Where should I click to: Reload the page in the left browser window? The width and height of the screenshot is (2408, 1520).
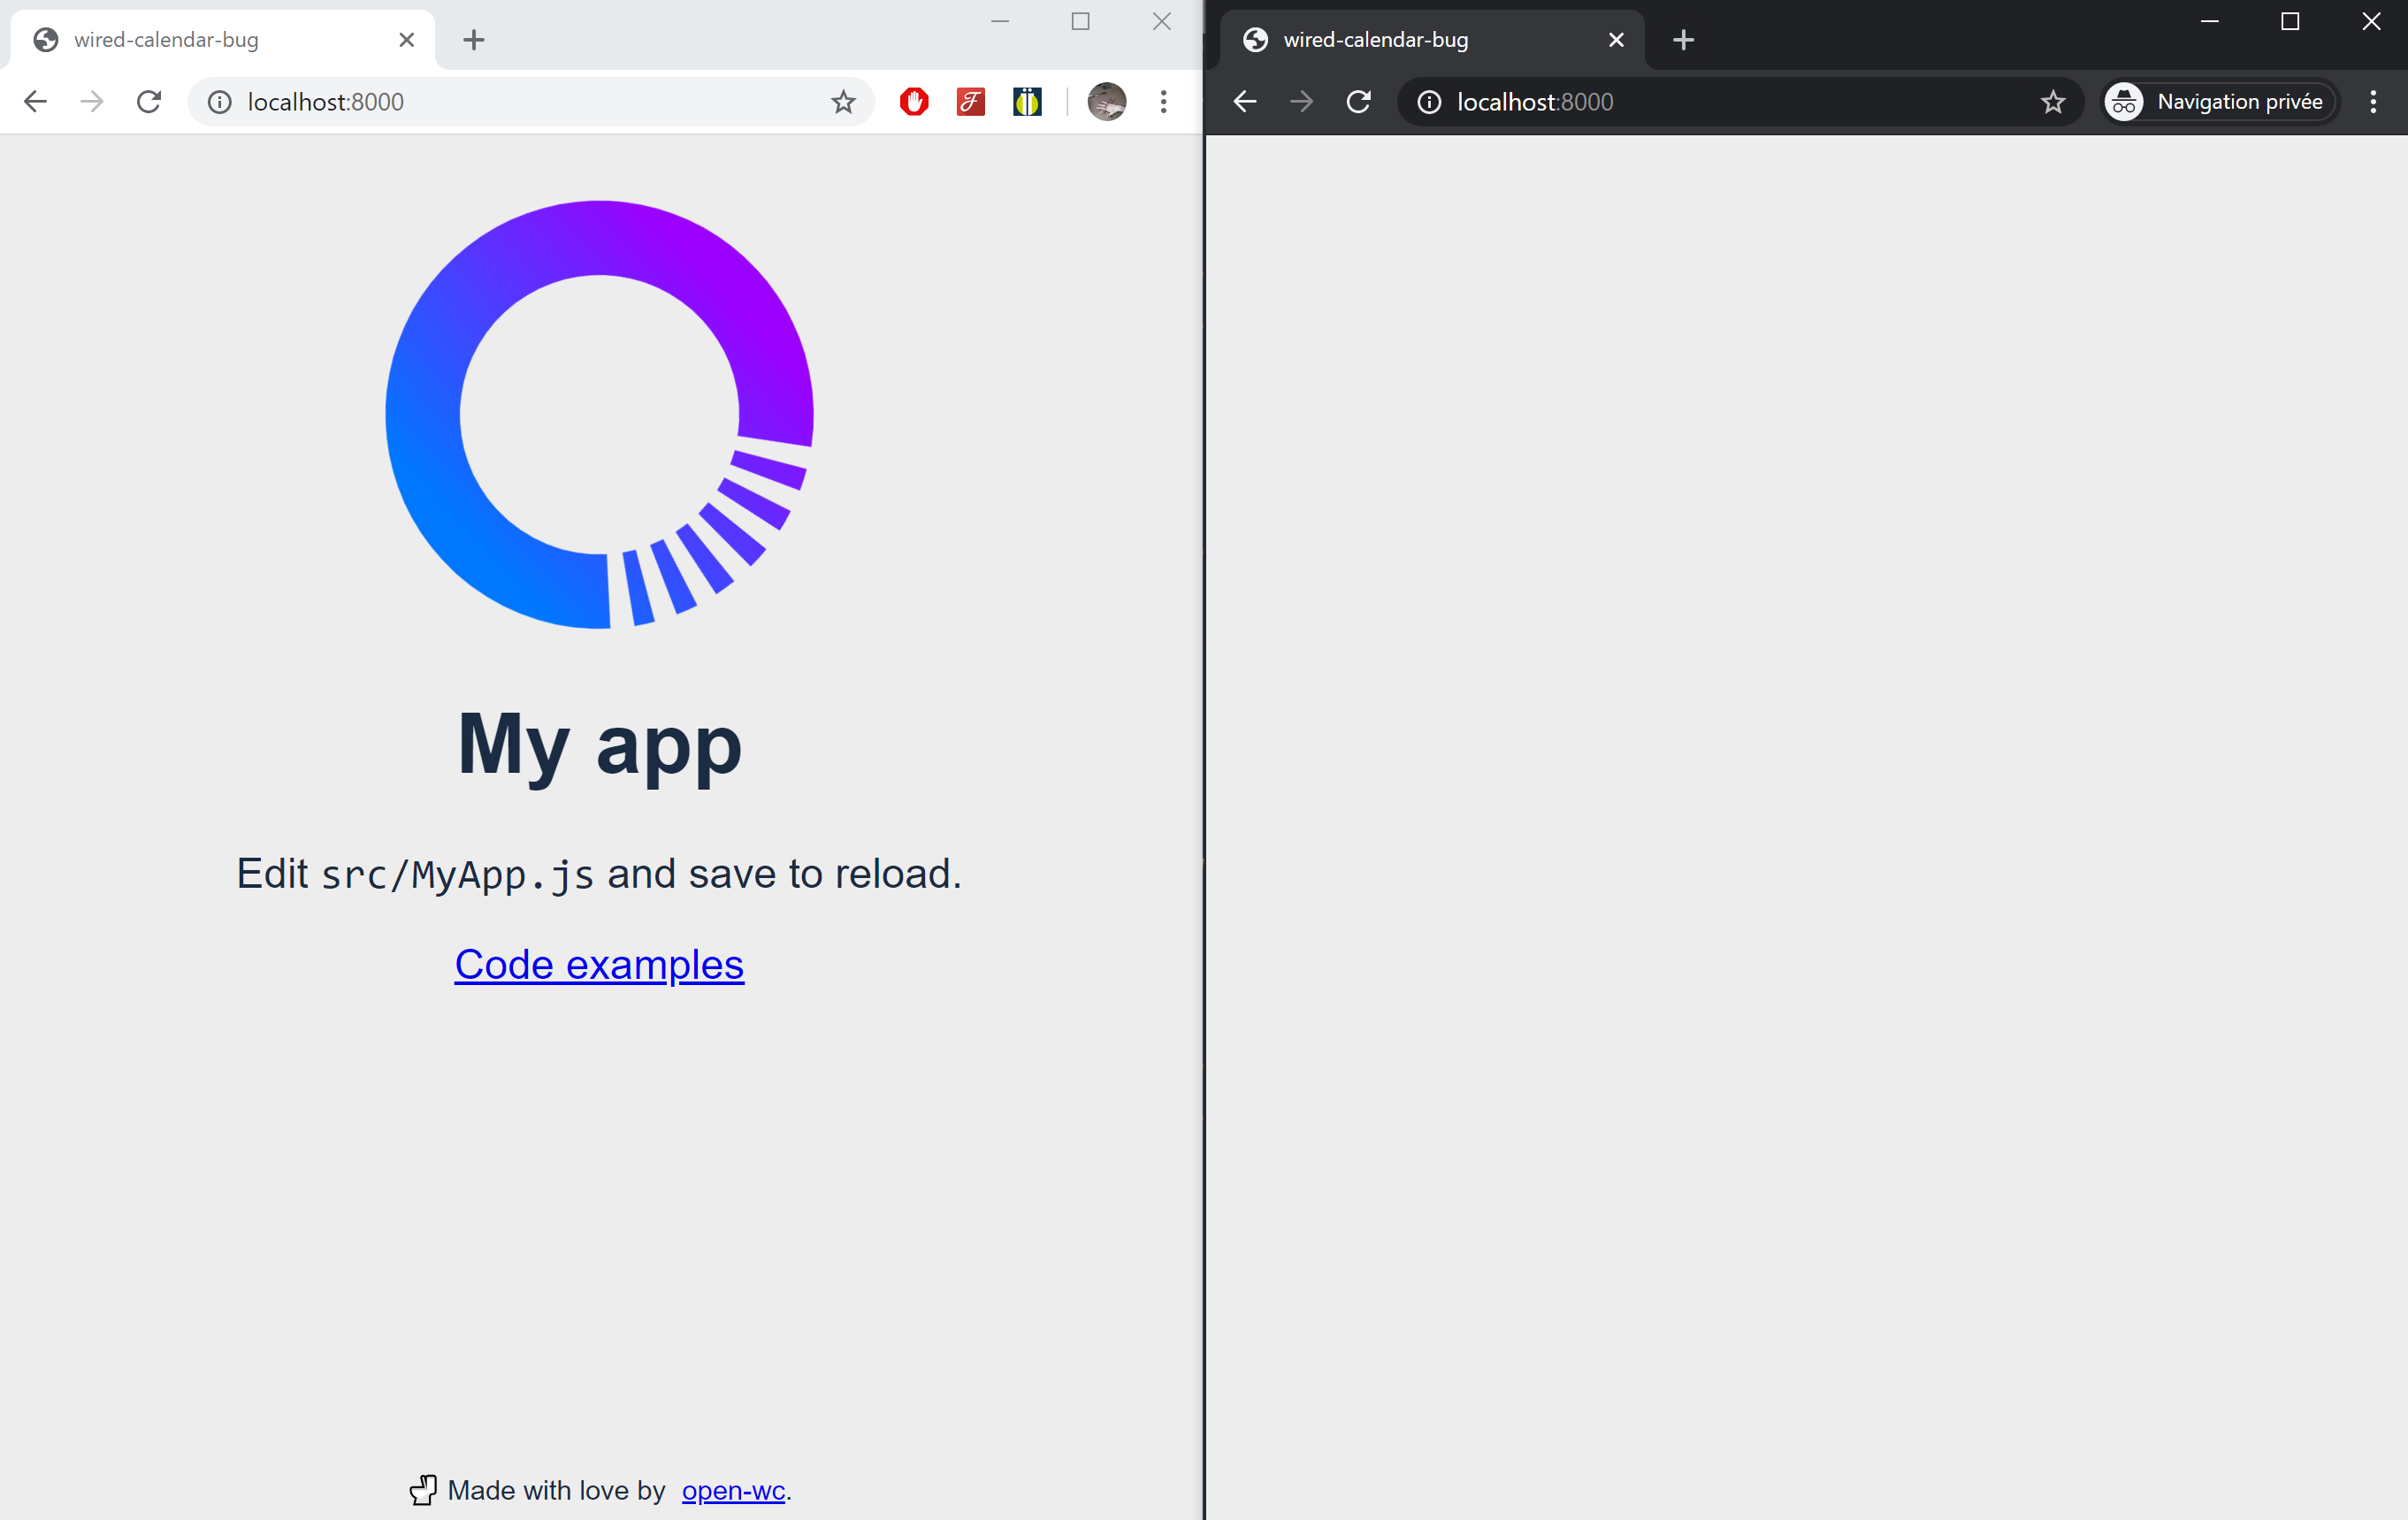(x=149, y=102)
